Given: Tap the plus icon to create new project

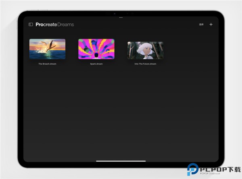Looking at the screenshot, I should click(x=211, y=25).
